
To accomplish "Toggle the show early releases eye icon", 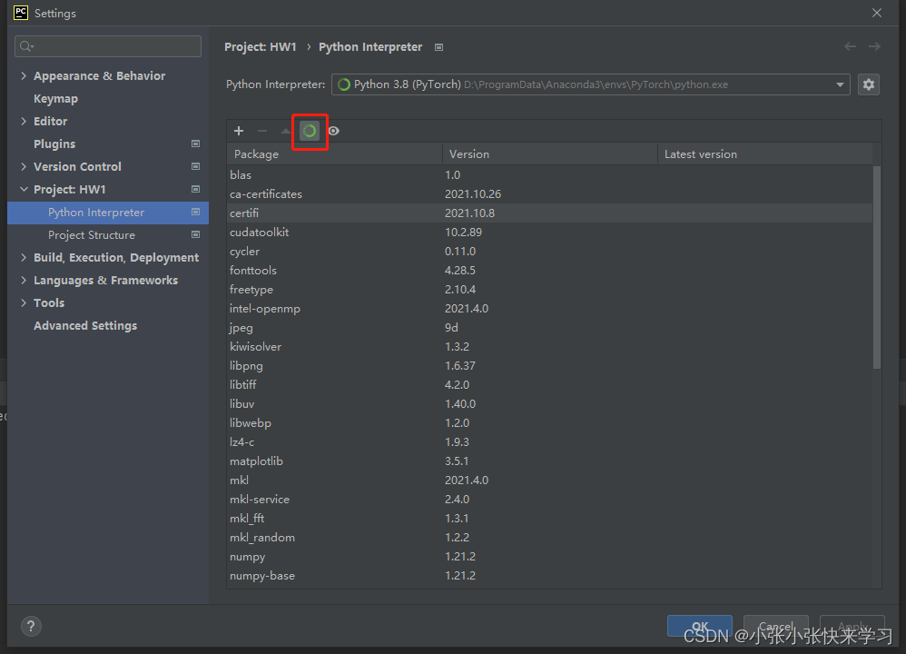I will tap(334, 131).
